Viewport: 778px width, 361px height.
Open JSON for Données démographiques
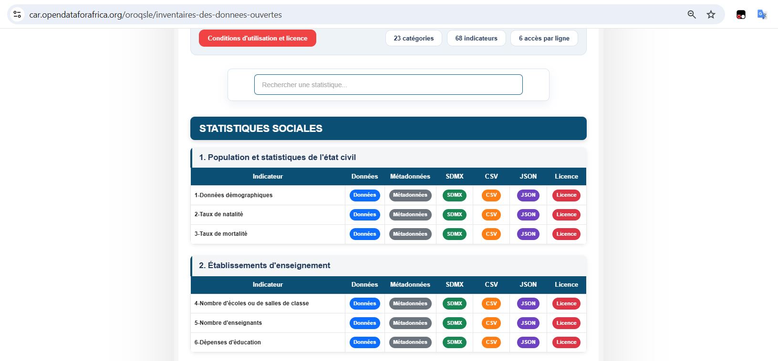tap(528, 195)
